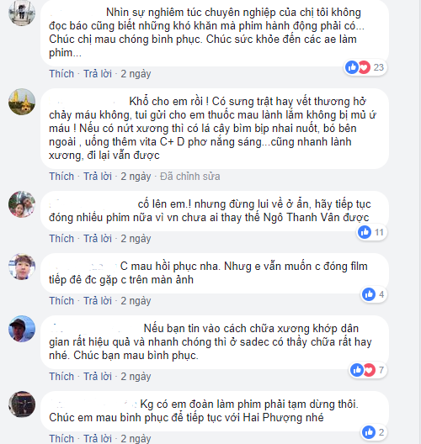421x444 pixels.
Task: View the like reaction count of 2
Action: click(x=373, y=432)
